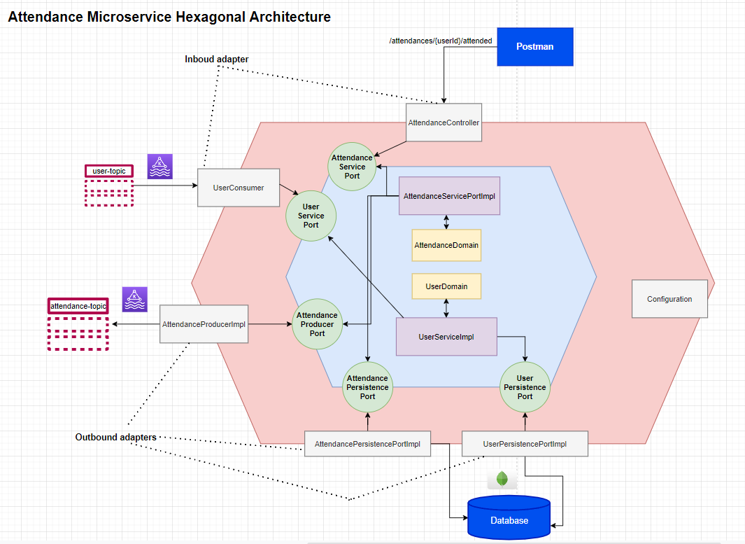Select the UserServiceImpl purple box

point(446,337)
